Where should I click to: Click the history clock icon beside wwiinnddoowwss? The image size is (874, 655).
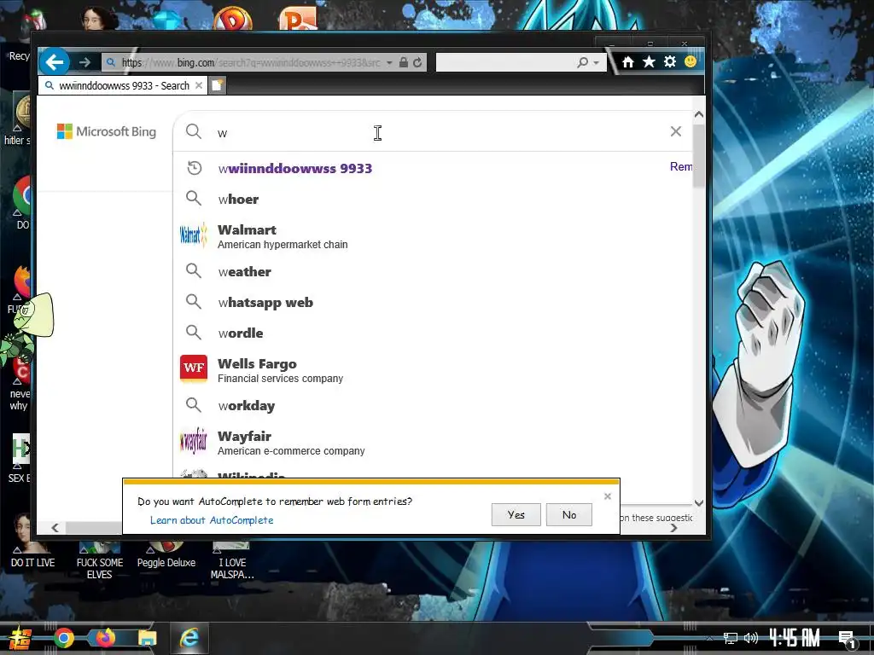(x=194, y=168)
